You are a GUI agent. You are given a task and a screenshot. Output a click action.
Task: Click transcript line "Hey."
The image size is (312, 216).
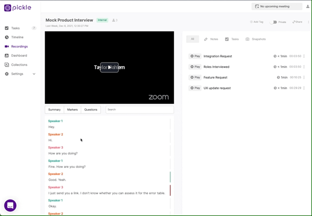tap(52, 127)
